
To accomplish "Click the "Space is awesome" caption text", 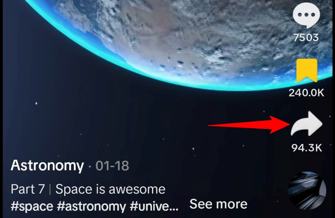I will pos(110,189).
